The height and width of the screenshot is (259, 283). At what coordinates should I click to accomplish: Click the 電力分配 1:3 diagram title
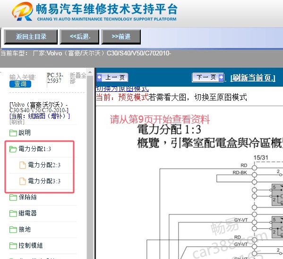[x=169, y=130]
